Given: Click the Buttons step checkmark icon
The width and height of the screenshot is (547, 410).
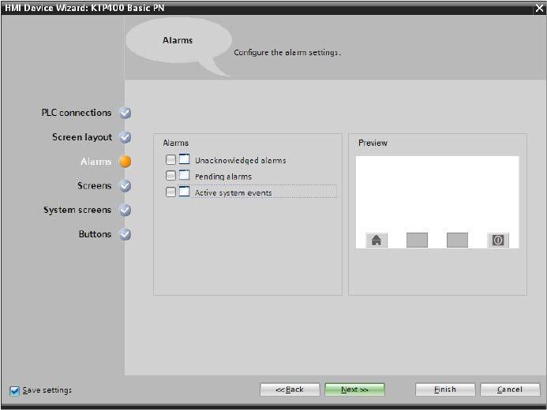Looking at the screenshot, I should 125,234.
